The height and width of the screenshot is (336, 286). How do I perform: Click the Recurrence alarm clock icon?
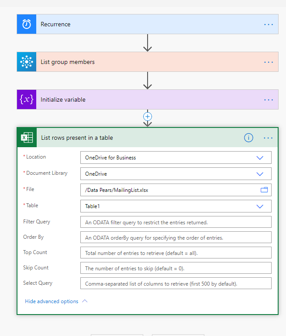click(x=27, y=24)
